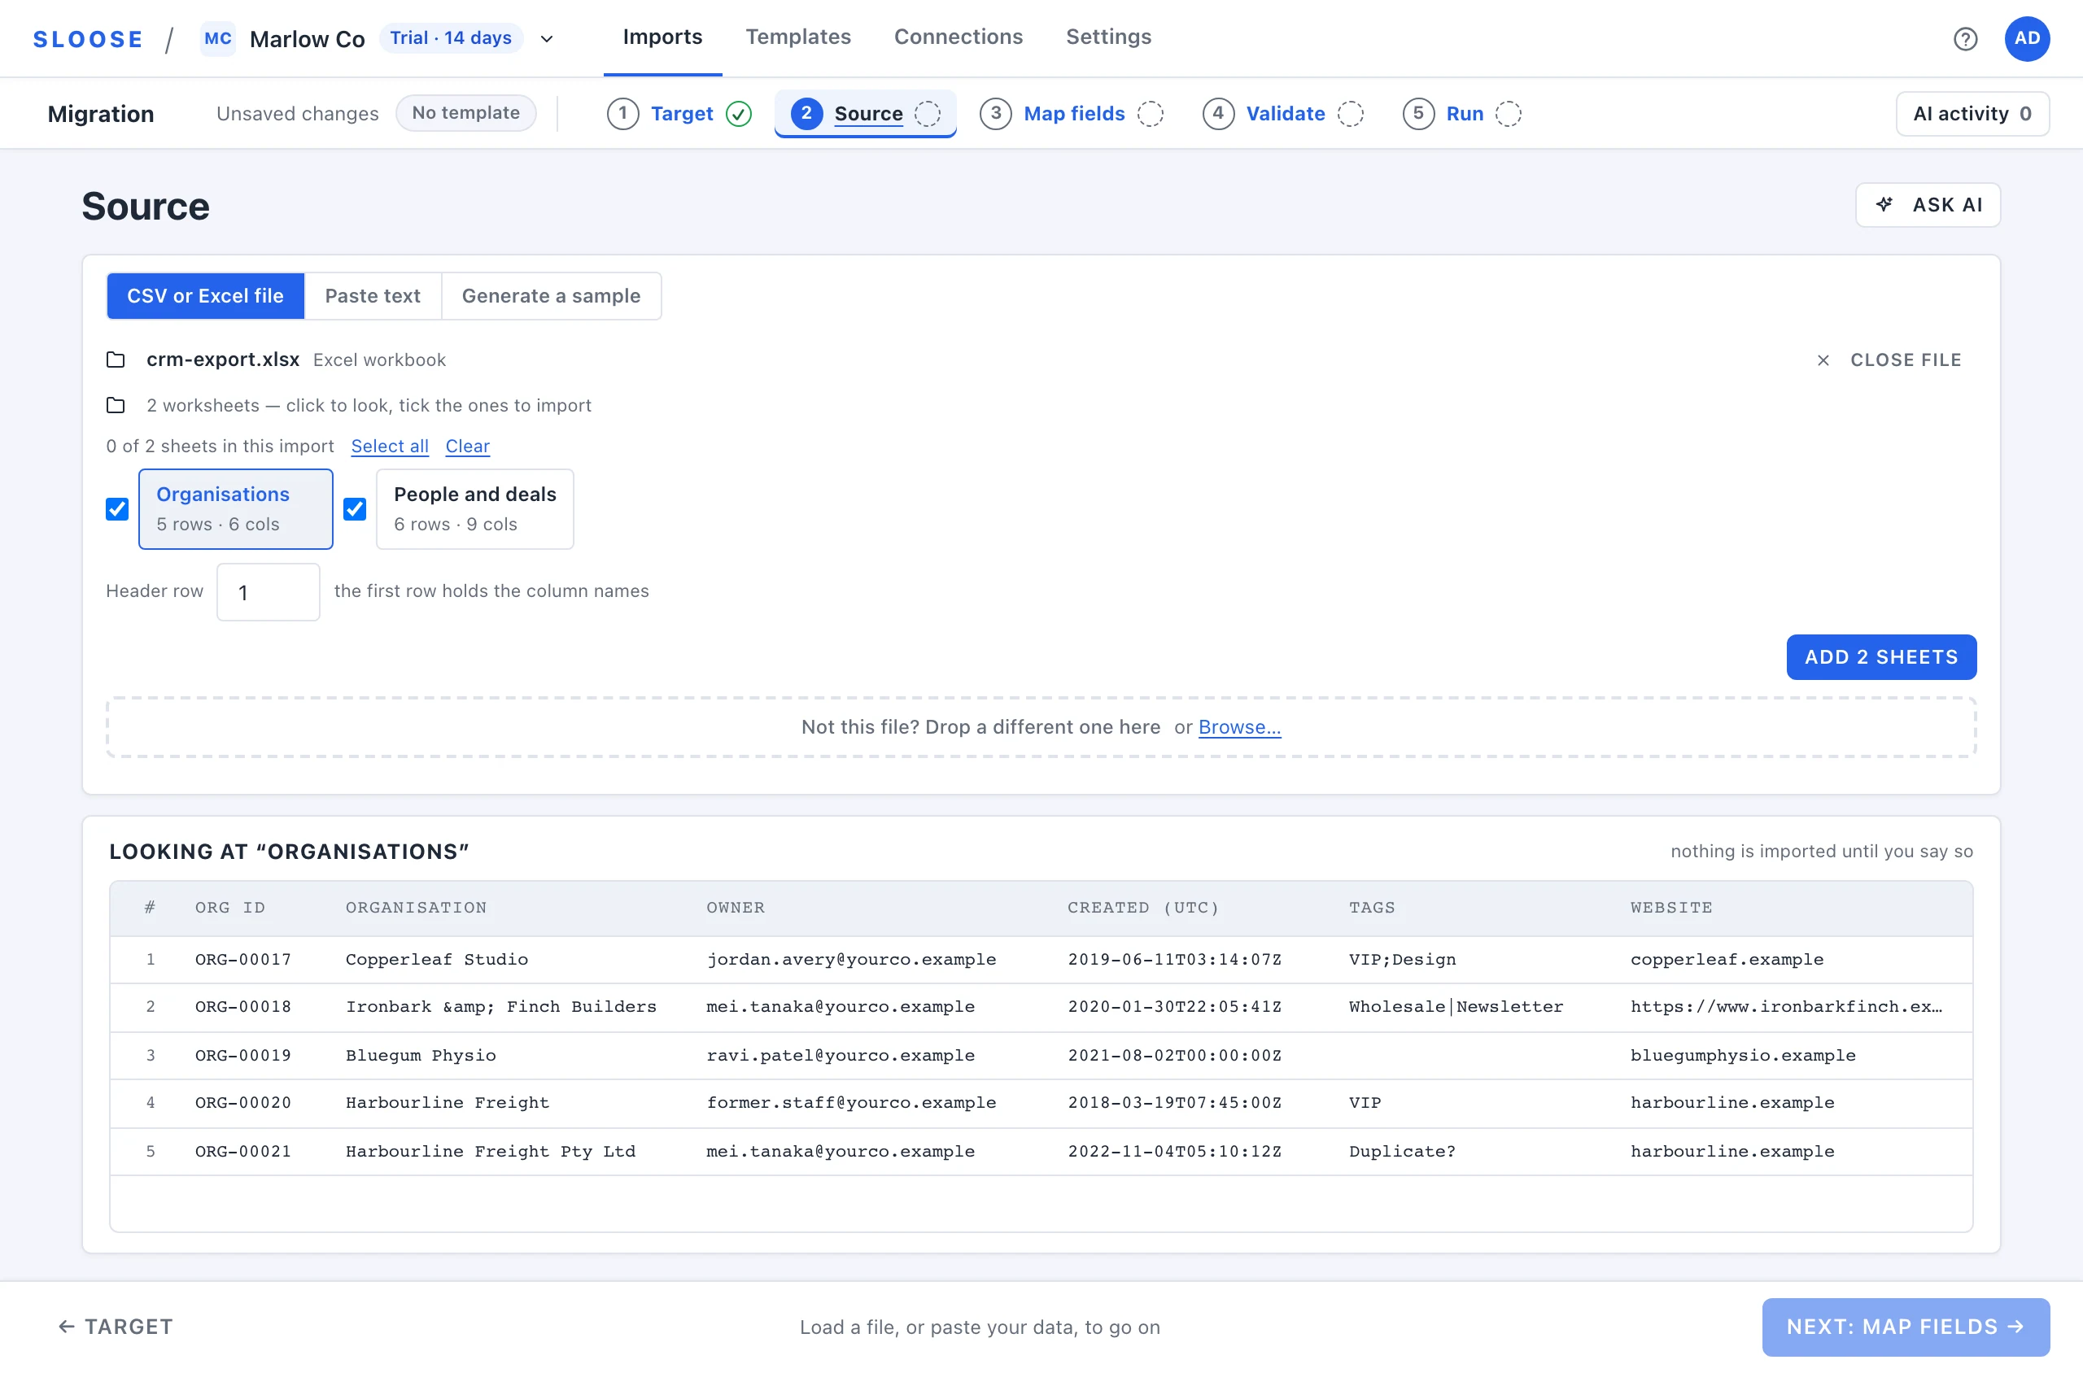Click the MC workspace badge
2083x1399 pixels.
click(x=218, y=38)
